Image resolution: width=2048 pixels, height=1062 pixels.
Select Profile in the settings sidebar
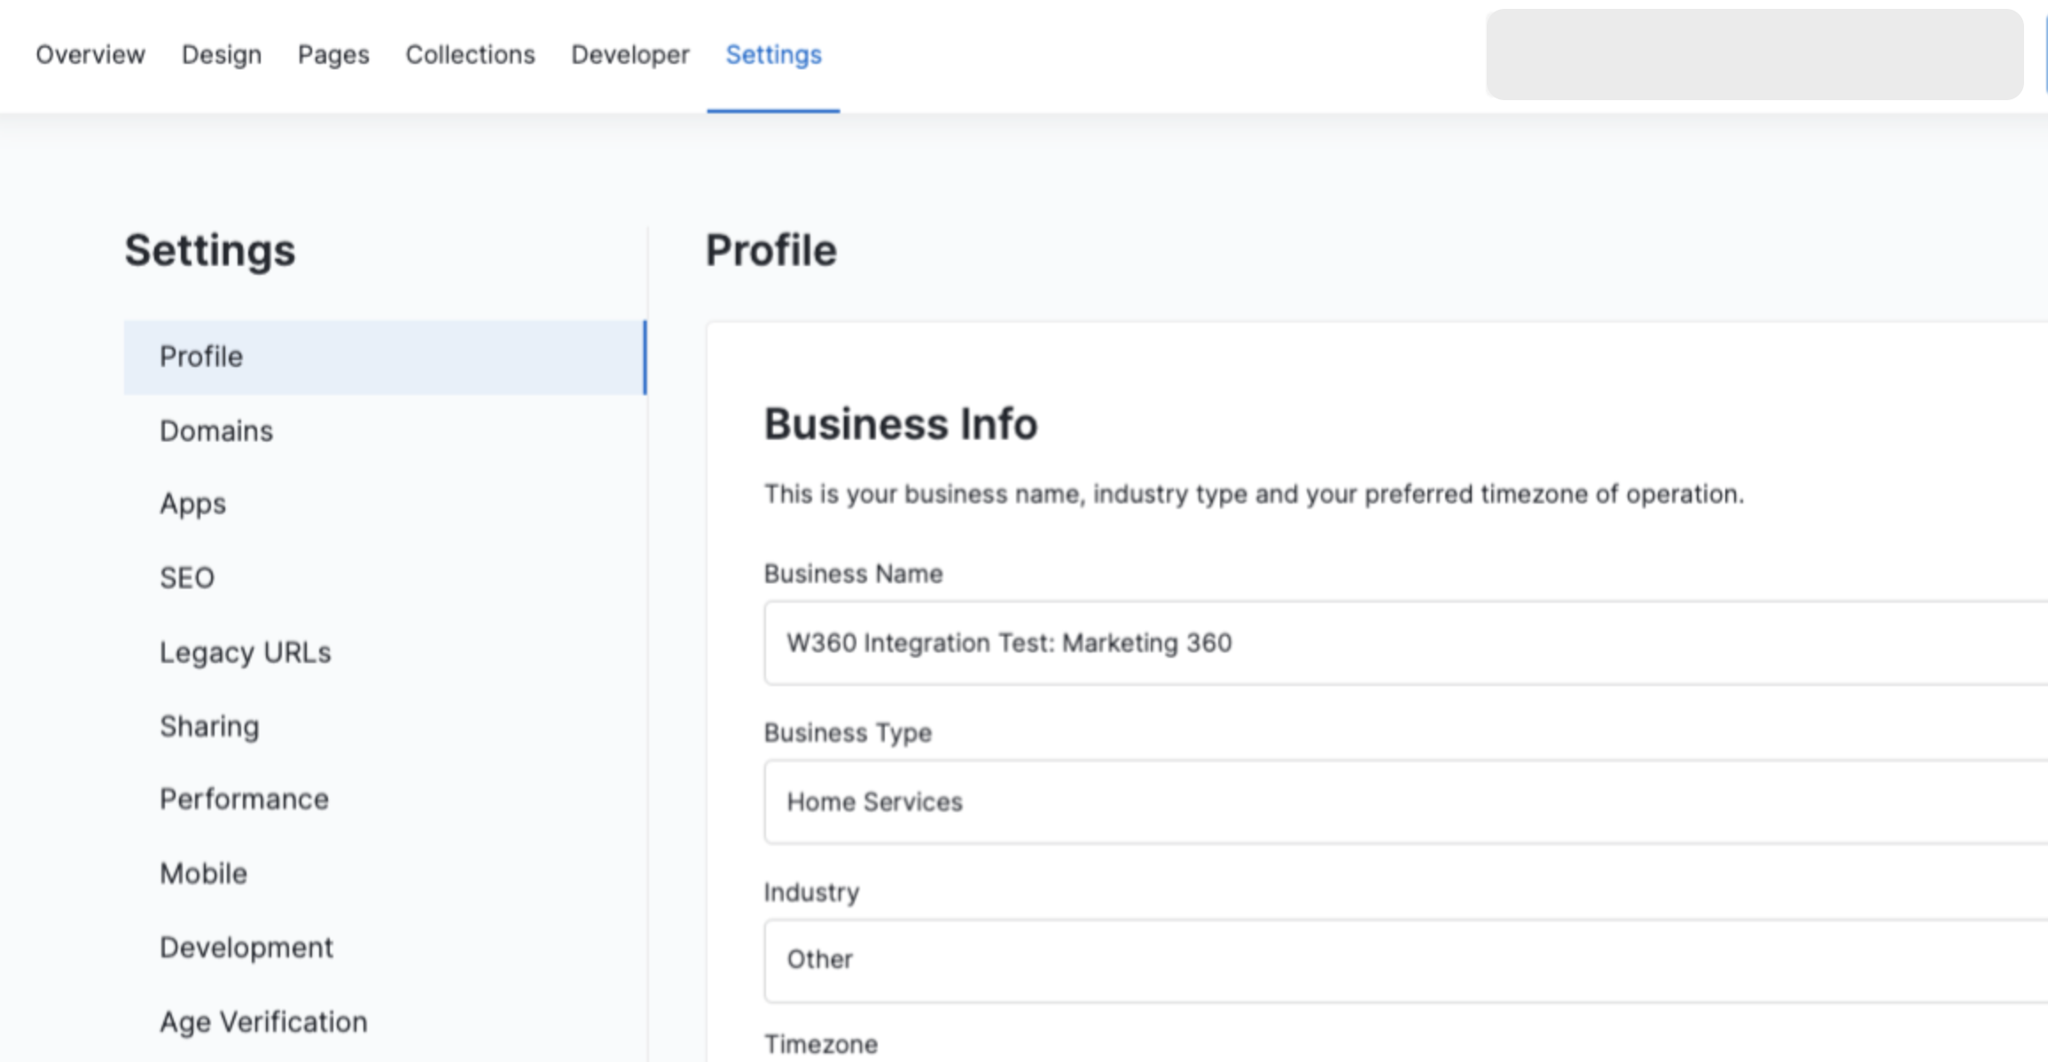click(201, 356)
